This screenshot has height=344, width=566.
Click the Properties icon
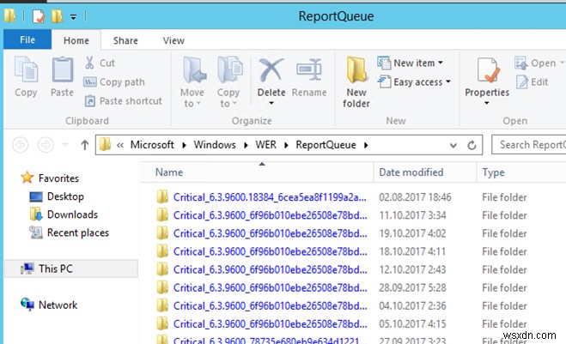point(487,70)
